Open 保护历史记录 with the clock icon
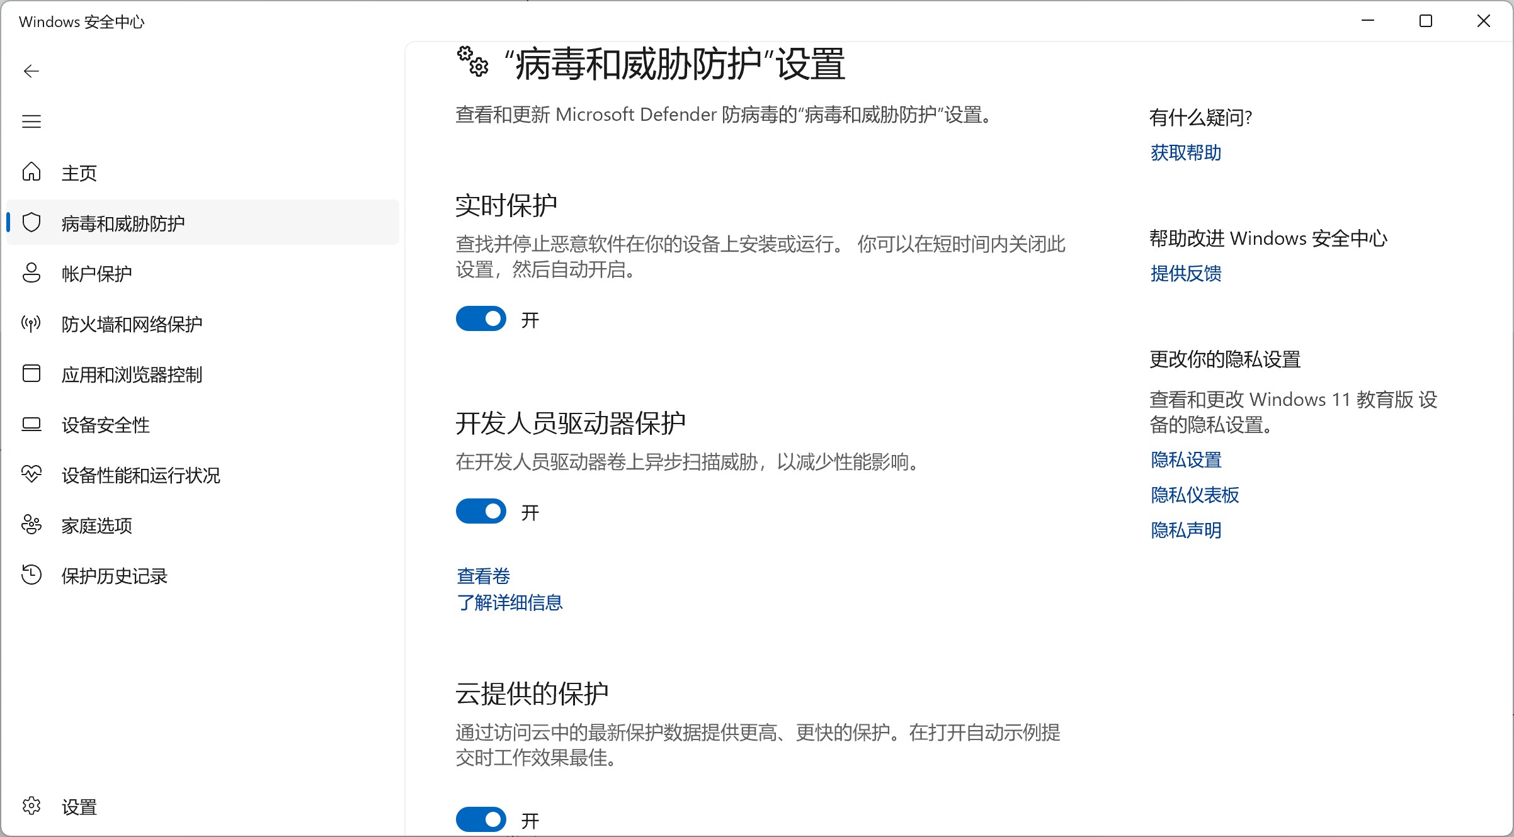The height and width of the screenshot is (837, 1514). tap(31, 575)
